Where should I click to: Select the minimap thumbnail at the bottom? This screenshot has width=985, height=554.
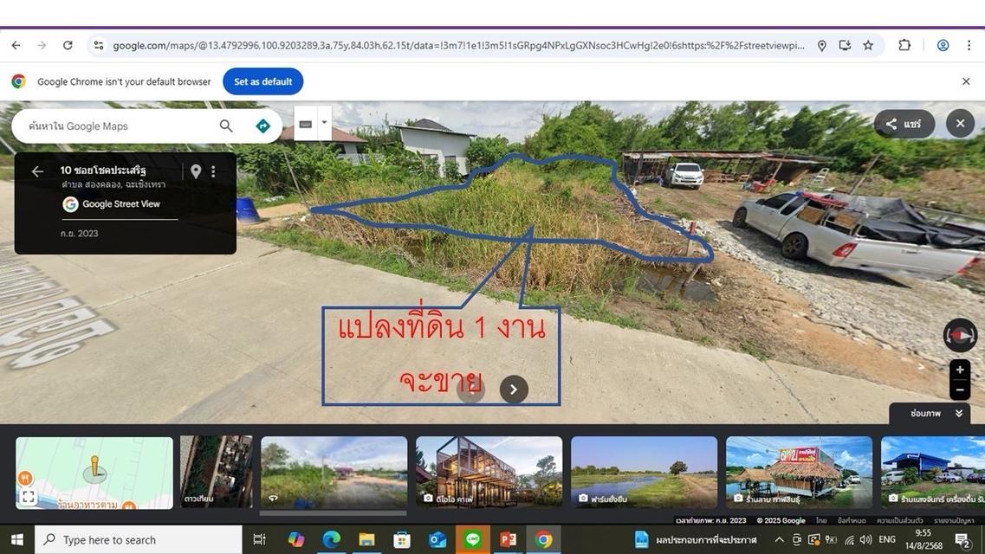[94, 472]
